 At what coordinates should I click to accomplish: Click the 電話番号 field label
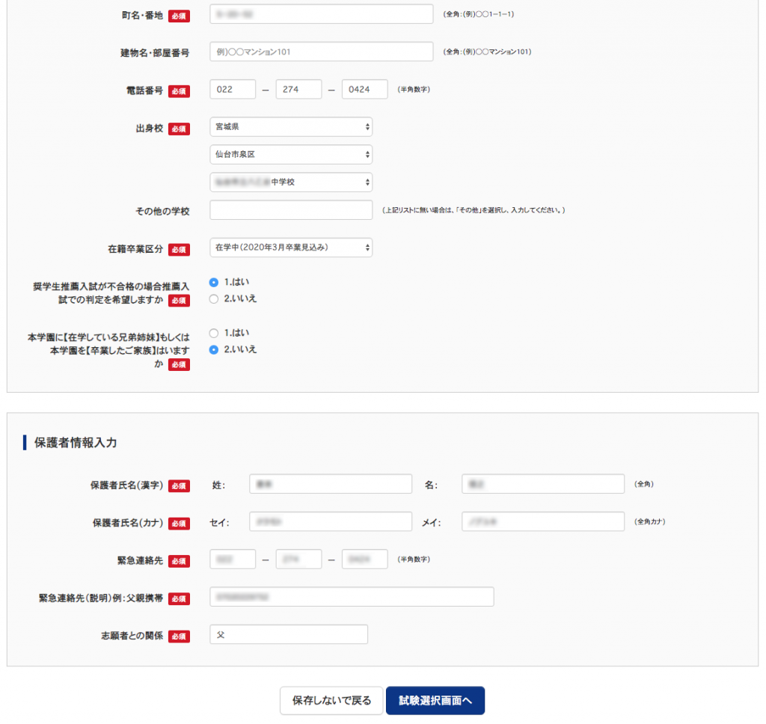(144, 90)
